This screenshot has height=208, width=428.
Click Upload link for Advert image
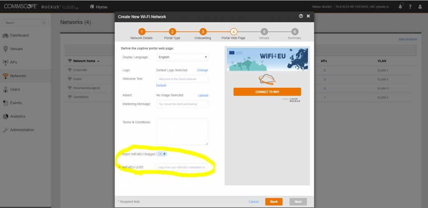pyautogui.click(x=203, y=95)
